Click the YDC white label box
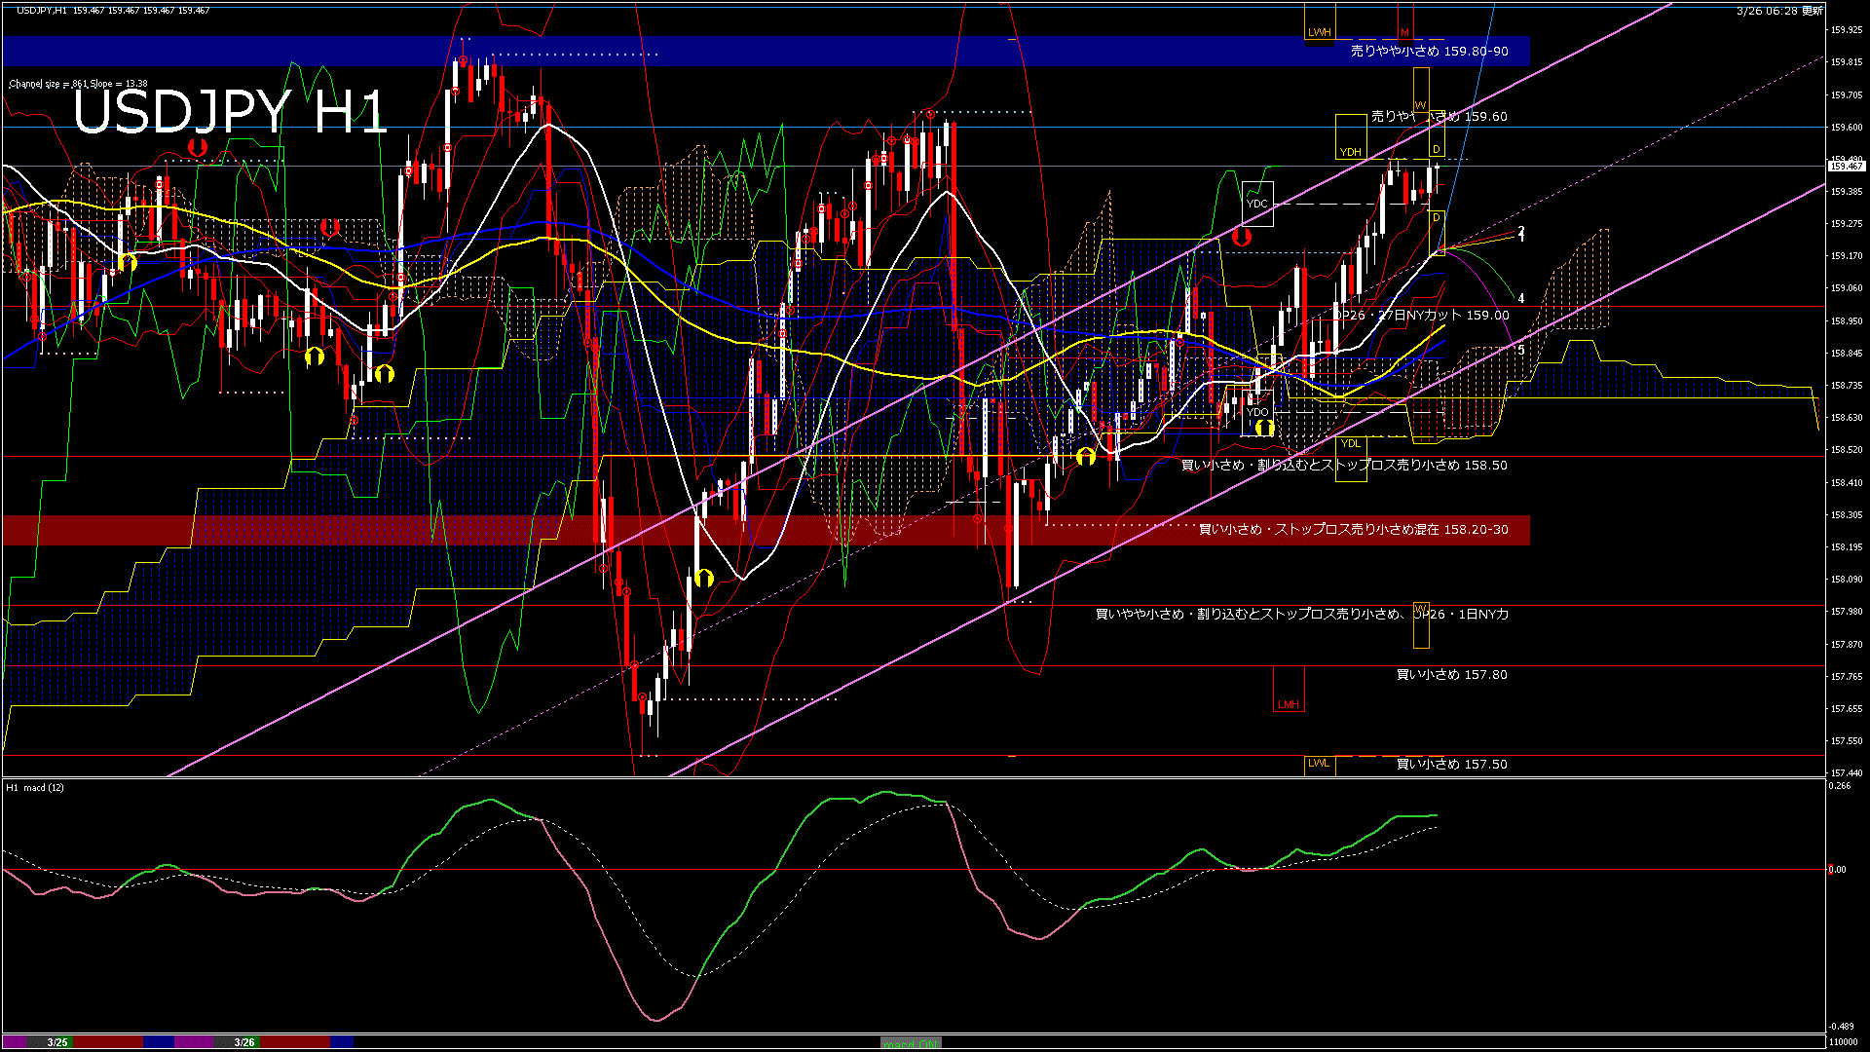This screenshot has width=1870, height=1052. [x=1256, y=204]
